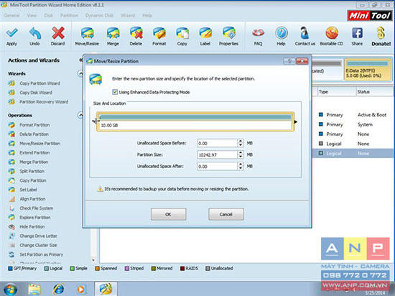This screenshot has height=296, width=395.
Task: Launch Partition Recovery Wizard from sidebar
Action: 44,102
